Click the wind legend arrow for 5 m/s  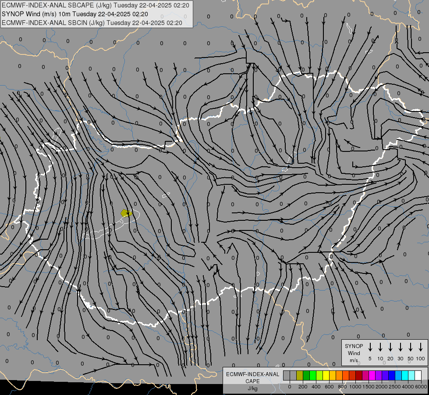click(x=370, y=347)
